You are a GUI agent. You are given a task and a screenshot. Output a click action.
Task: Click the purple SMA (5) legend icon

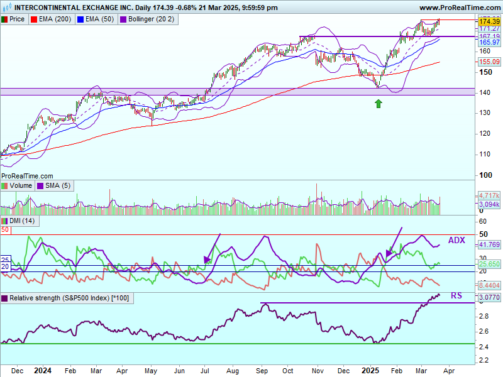pyautogui.click(x=40, y=186)
